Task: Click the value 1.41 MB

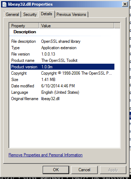Action: (48, 80)
